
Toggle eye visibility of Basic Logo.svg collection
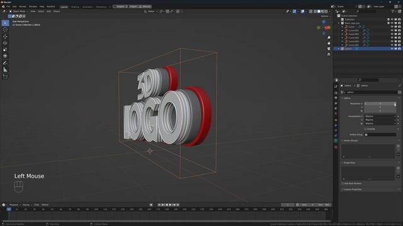point(392,23)
